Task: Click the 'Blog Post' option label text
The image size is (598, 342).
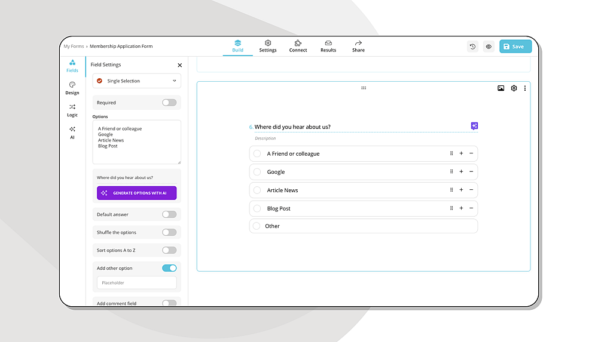Action: click(x=279, y=208)
